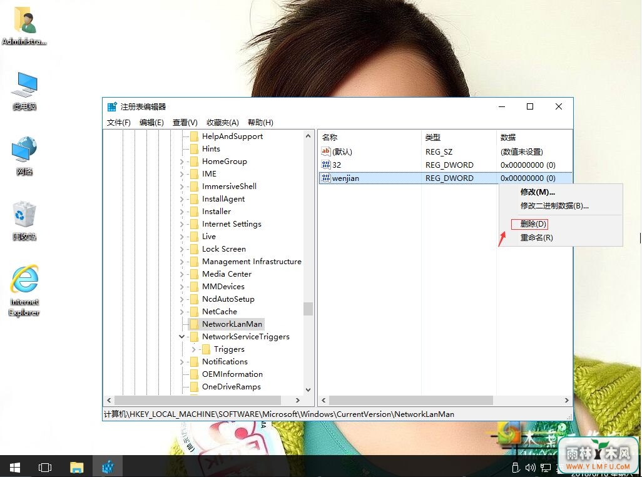
Task: Open Network (网络) desktop icon
Action: (x=24, y=156)
